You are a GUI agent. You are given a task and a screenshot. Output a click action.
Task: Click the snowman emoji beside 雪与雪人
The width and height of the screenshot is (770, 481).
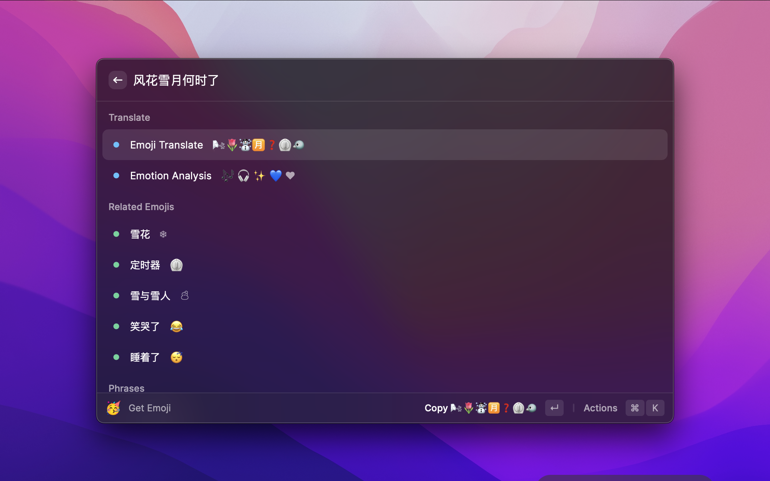tap(185, 296)
